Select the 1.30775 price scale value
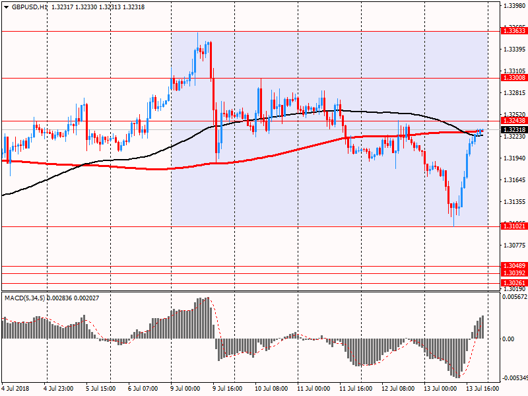528x396 pixels. pyautogui.click(x=514, y=246)
